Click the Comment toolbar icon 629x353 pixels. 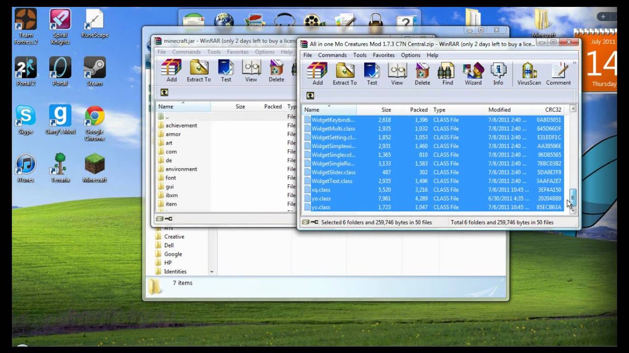558,74
